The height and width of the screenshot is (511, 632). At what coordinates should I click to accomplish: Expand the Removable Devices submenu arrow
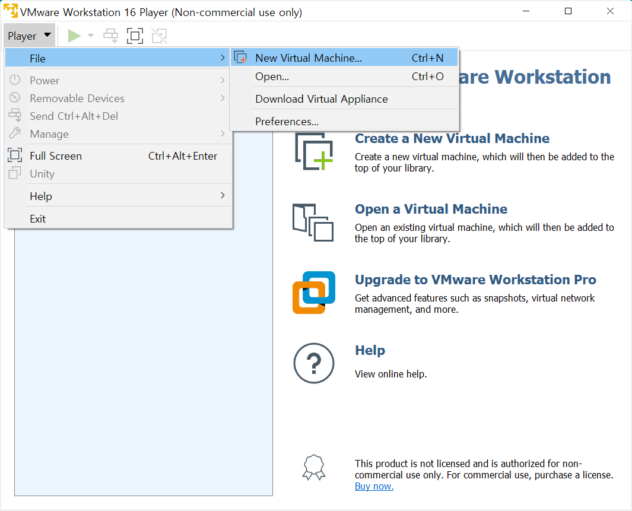[223, 98]
